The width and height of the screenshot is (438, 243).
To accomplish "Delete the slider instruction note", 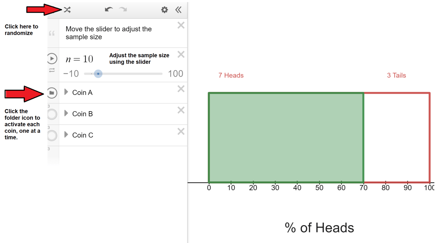I will tap(181, 25).
